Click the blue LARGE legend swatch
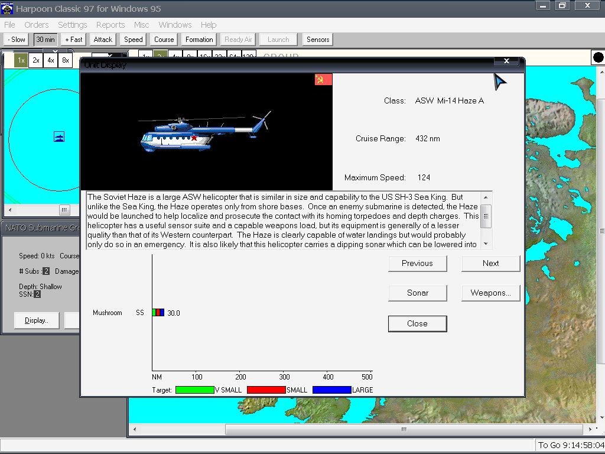605x454 pixels. 332,390
